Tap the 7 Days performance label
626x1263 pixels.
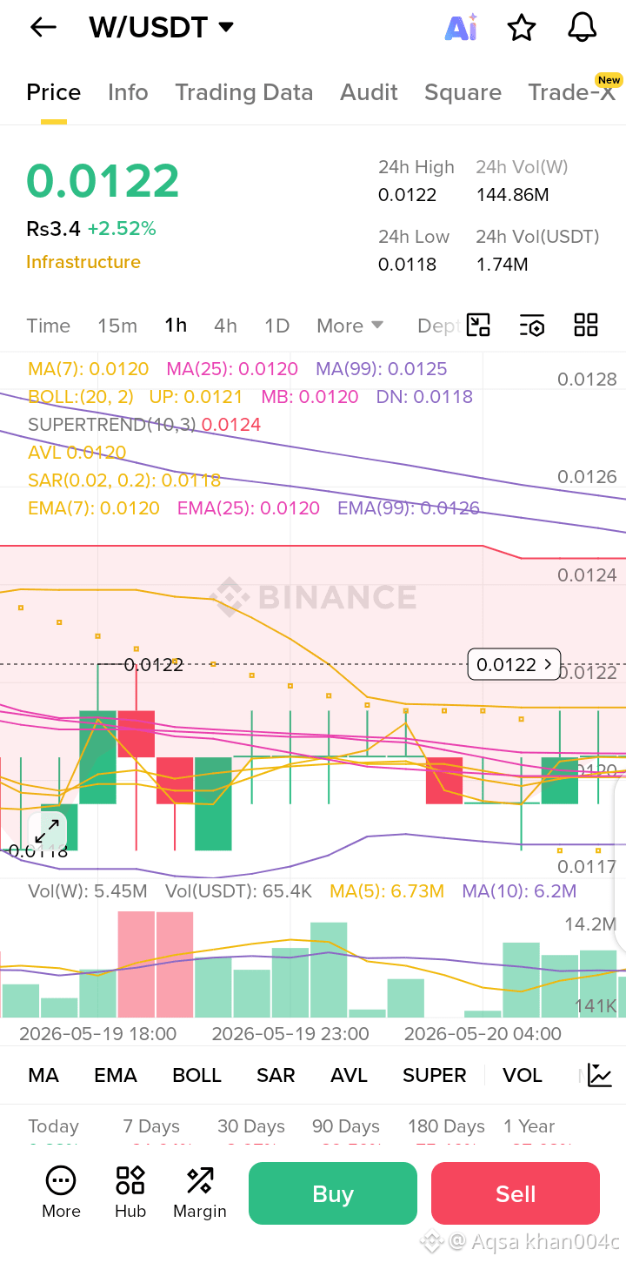(x=151, y=1126)
